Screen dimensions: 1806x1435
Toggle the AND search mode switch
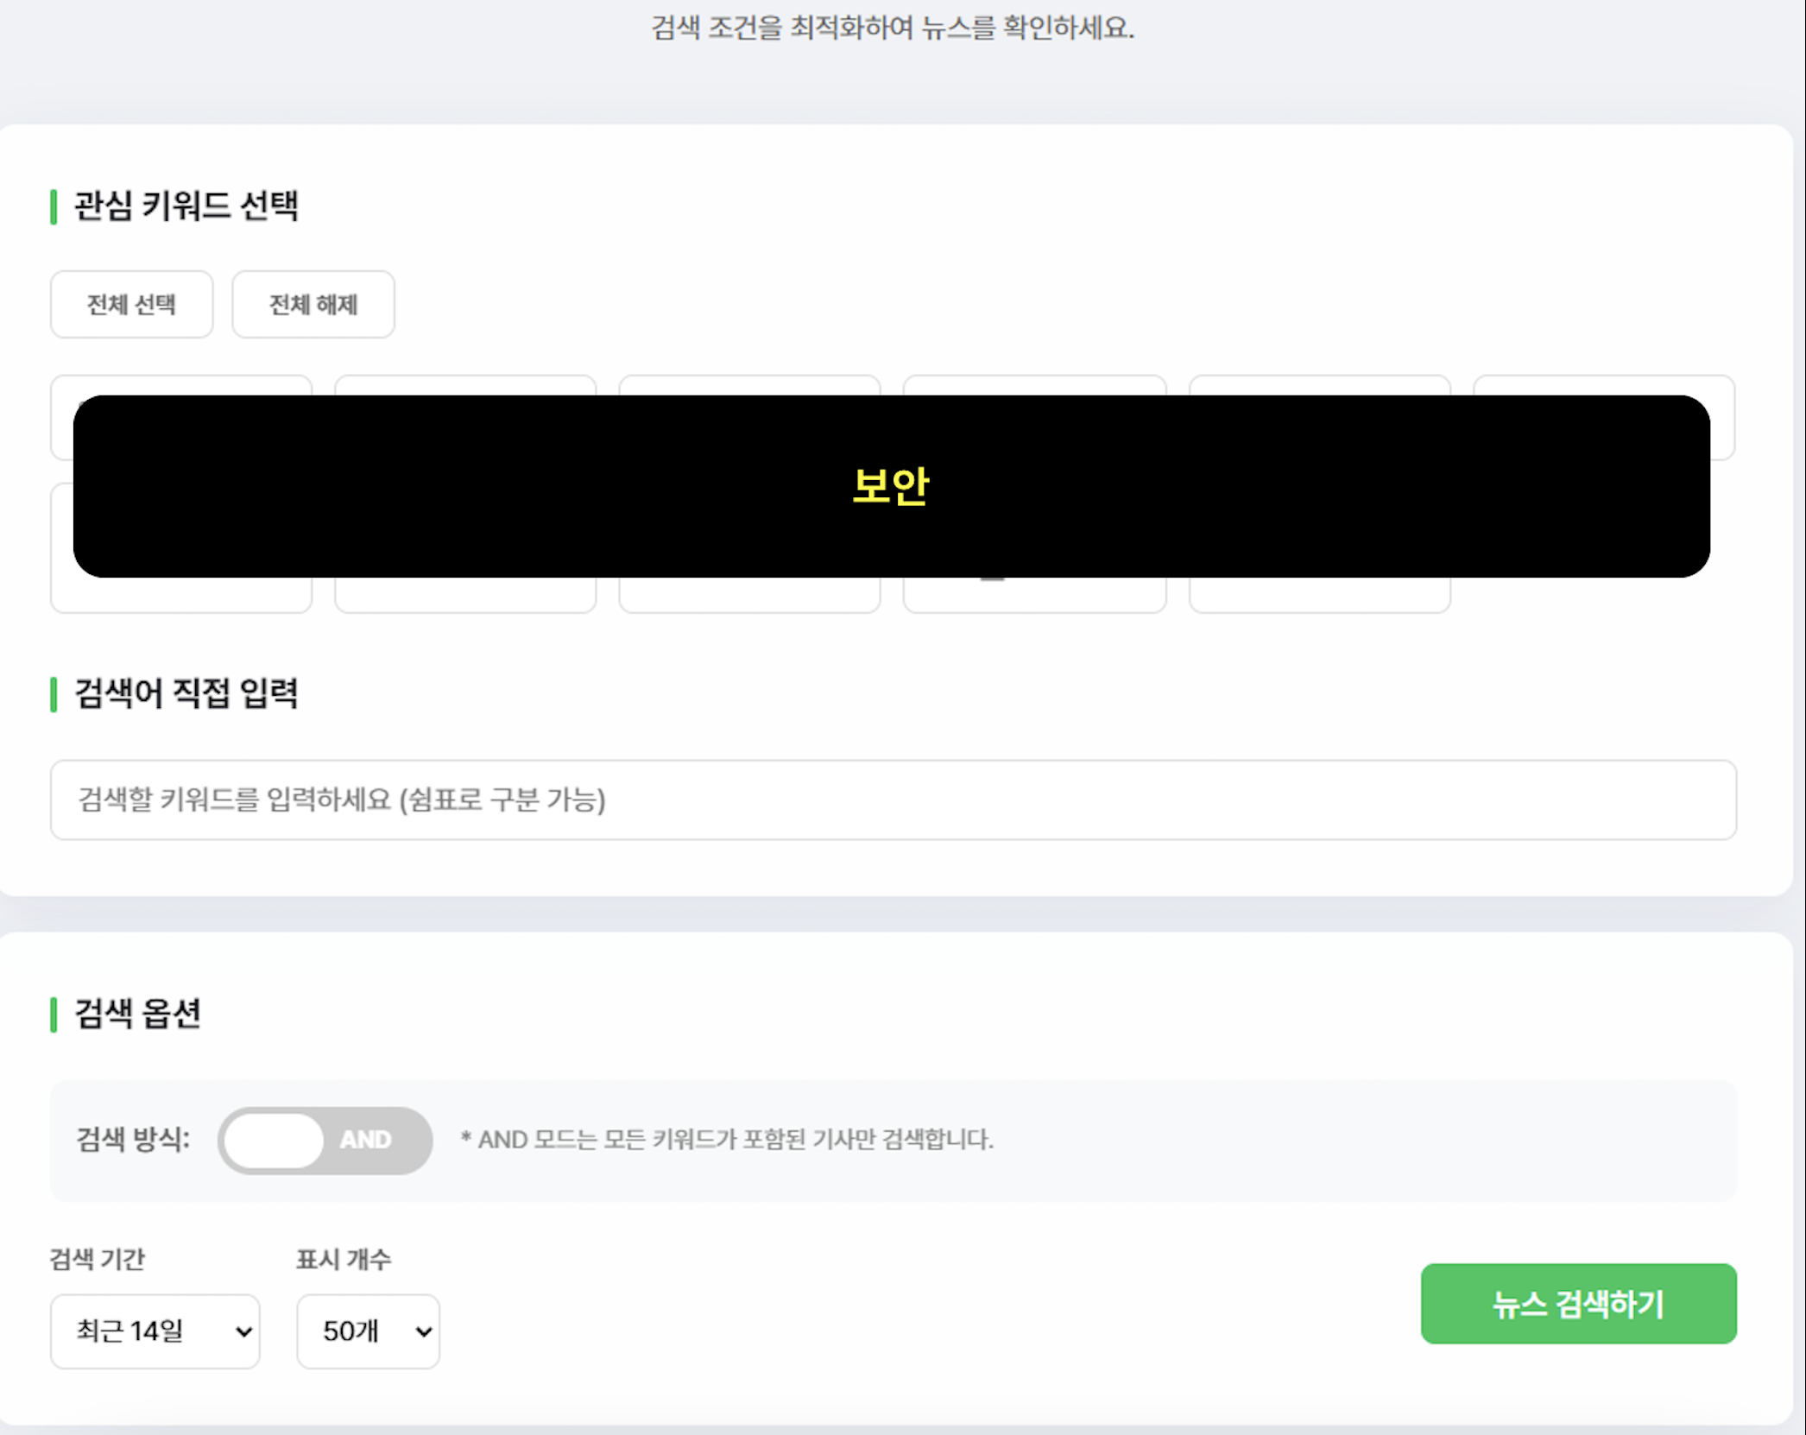pos(325,1140)
